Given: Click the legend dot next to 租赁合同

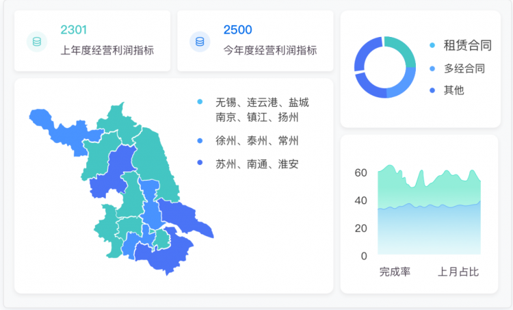Looking at the screenshot, I should pyautogui.click(x=432, y=45).
